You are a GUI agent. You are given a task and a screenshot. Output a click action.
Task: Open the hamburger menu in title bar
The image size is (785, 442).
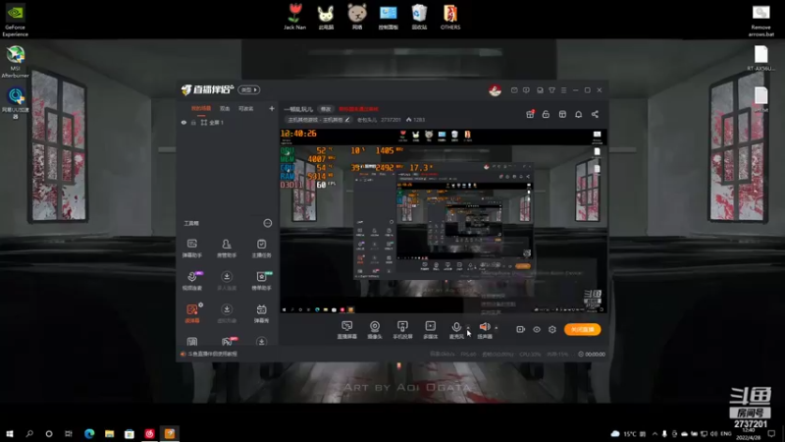563,90
